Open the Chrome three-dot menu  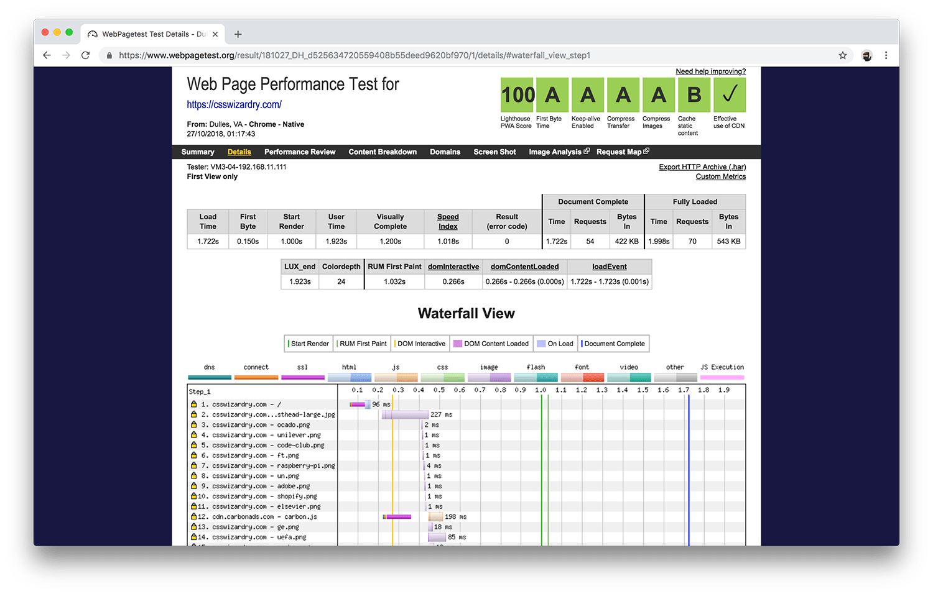tap(886, 55)
